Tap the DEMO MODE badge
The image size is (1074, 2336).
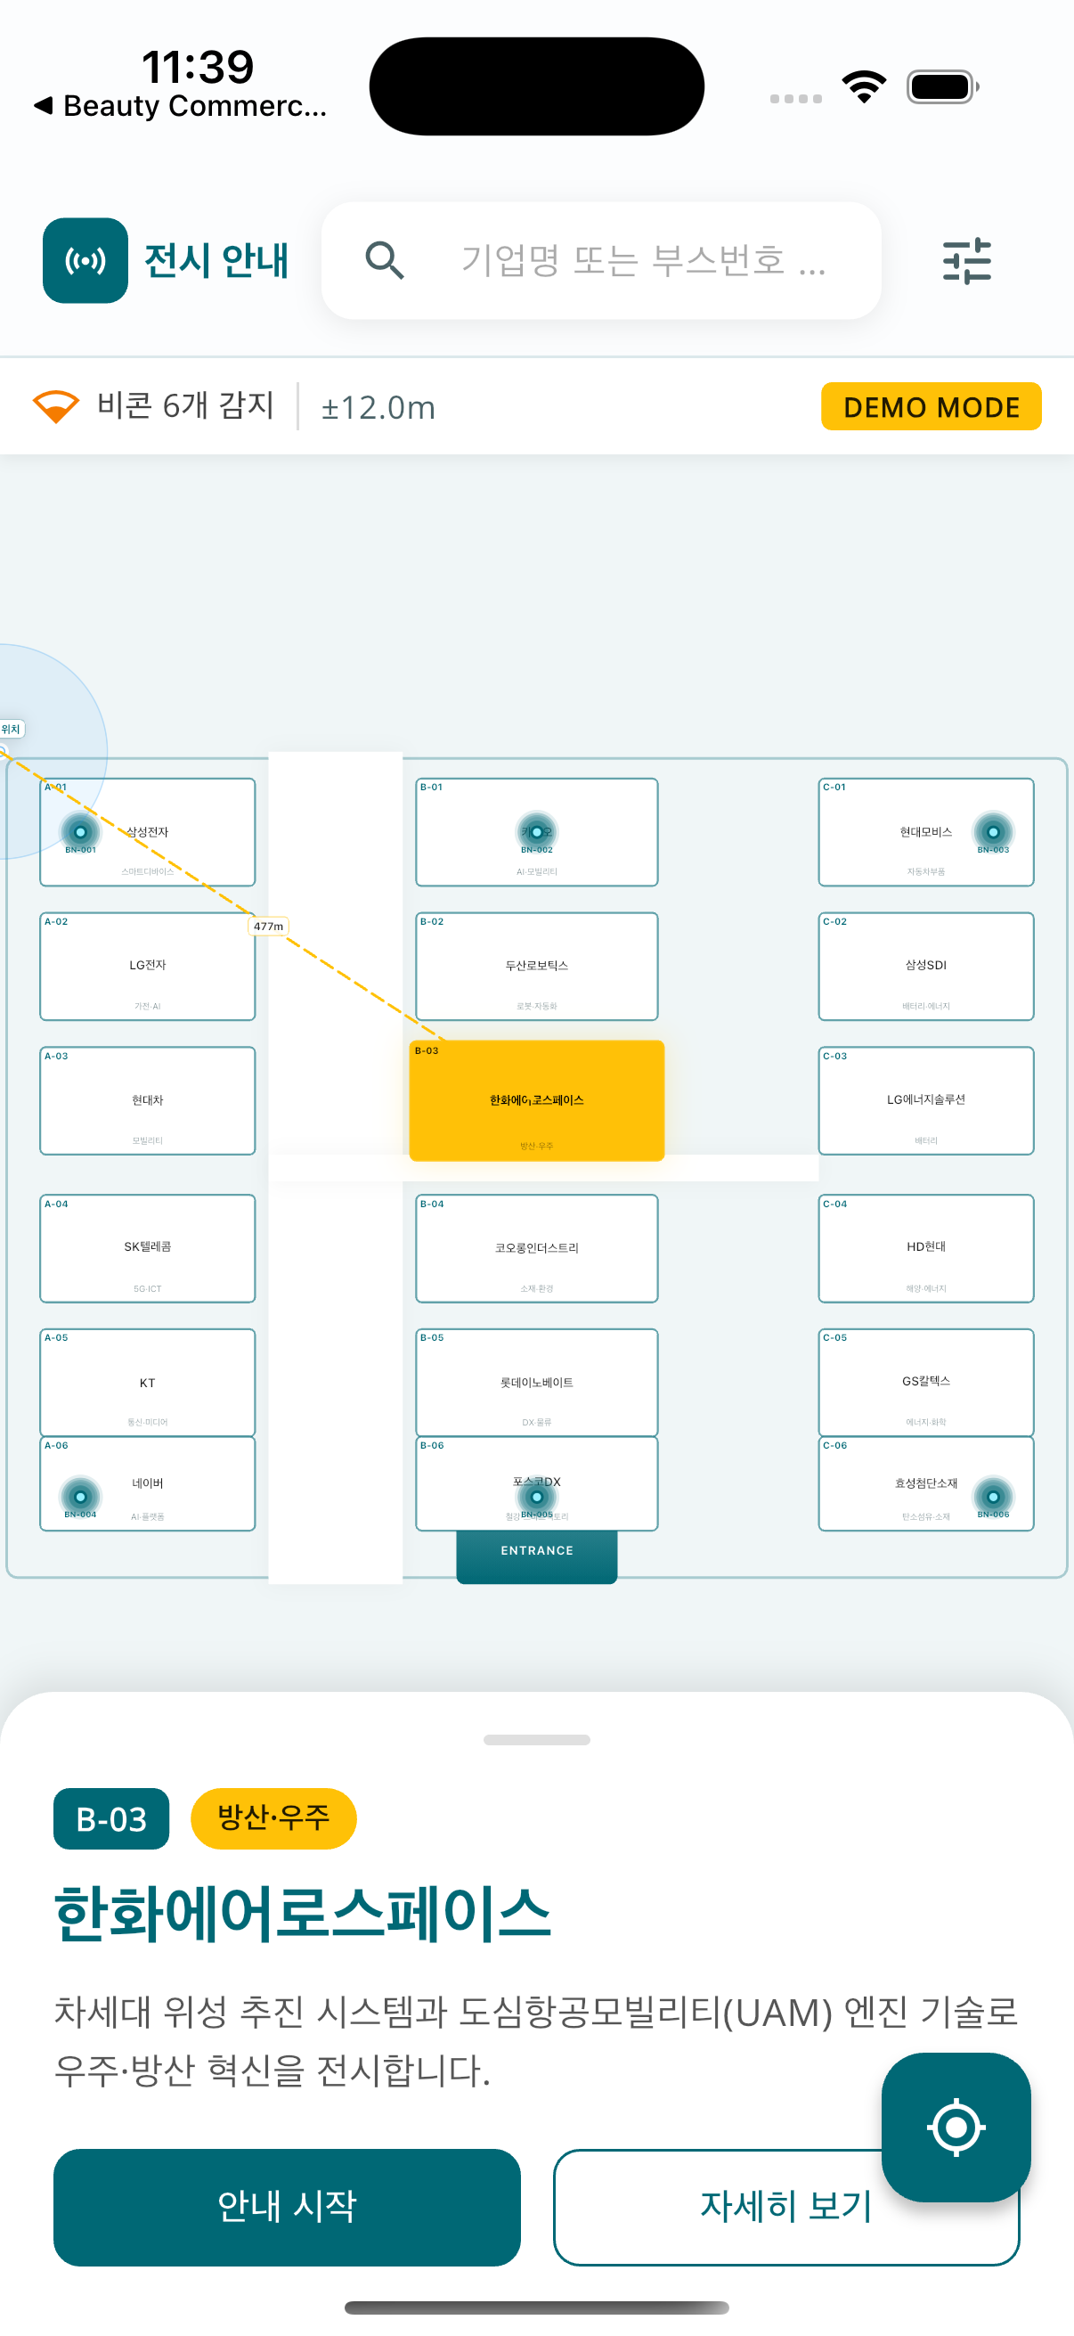pyautogui.click(x=931, y=406)
